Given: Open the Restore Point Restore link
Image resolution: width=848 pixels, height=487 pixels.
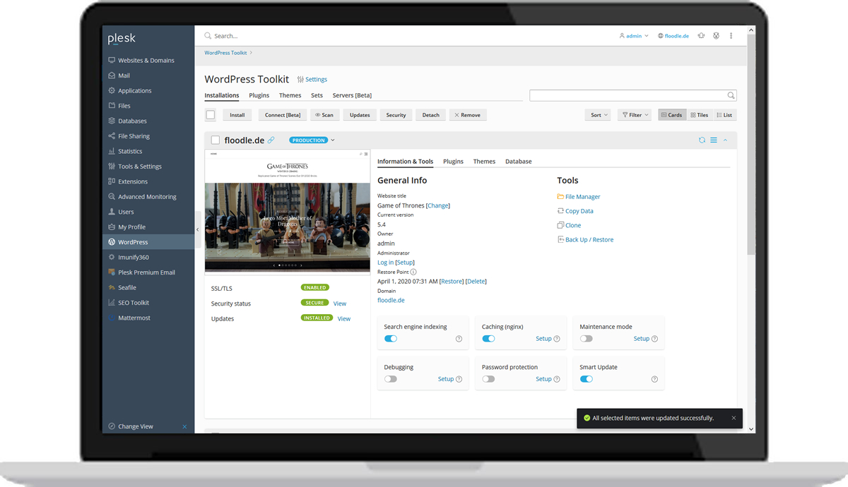Looking at the screenshot, I should (452, 281).
